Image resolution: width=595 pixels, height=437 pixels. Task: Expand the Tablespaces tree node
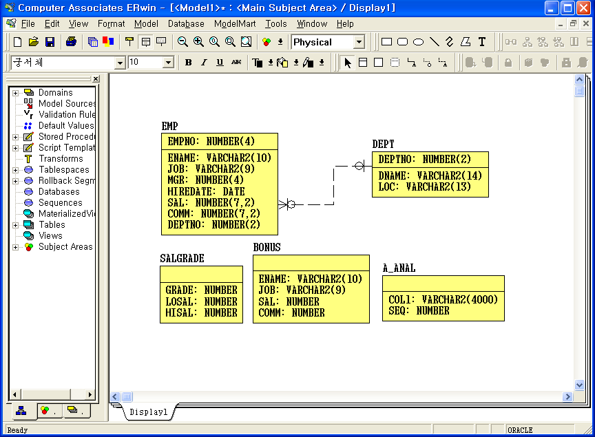15,170
